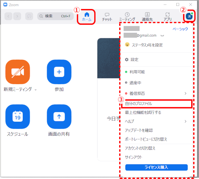The image size is (199, 179).
Task: Open the チャット tab
Action: 107,17
